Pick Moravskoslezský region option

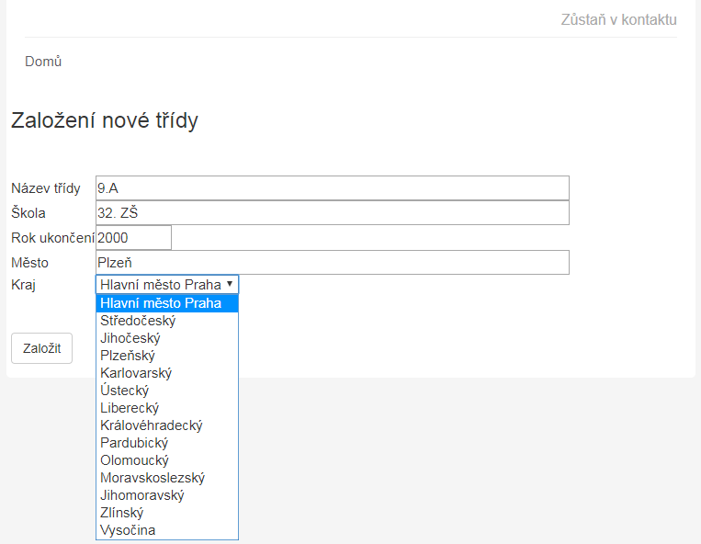point(153,478)
